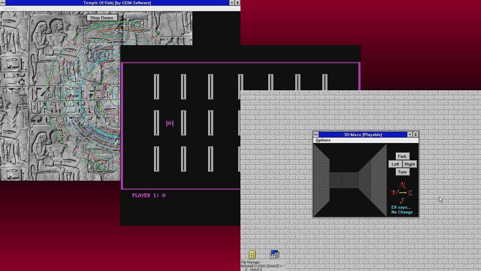Click the NWES compass in 3D-Maze

(x=402, y=193)
